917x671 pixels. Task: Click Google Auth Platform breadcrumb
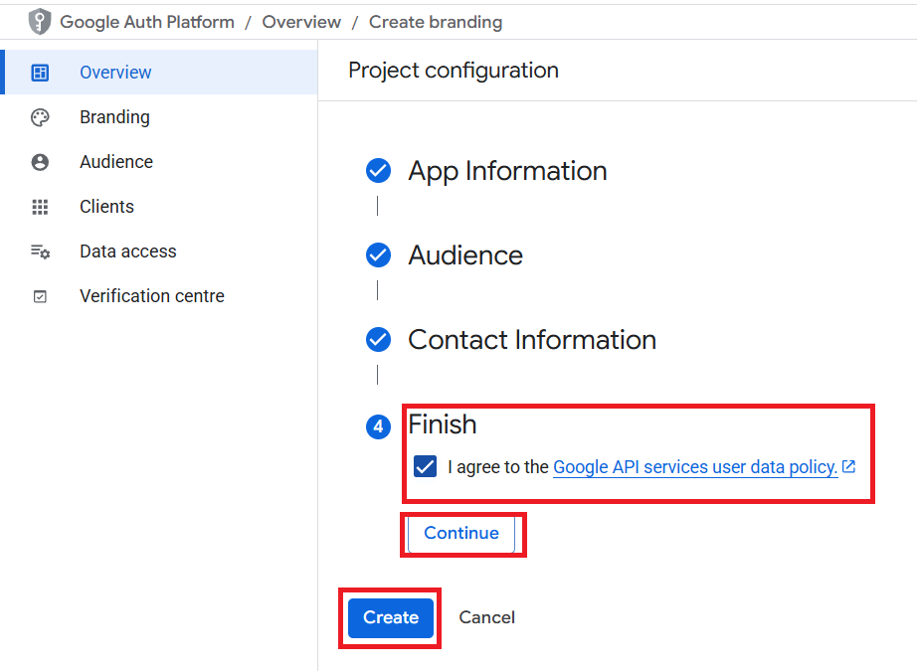point(147,22)
